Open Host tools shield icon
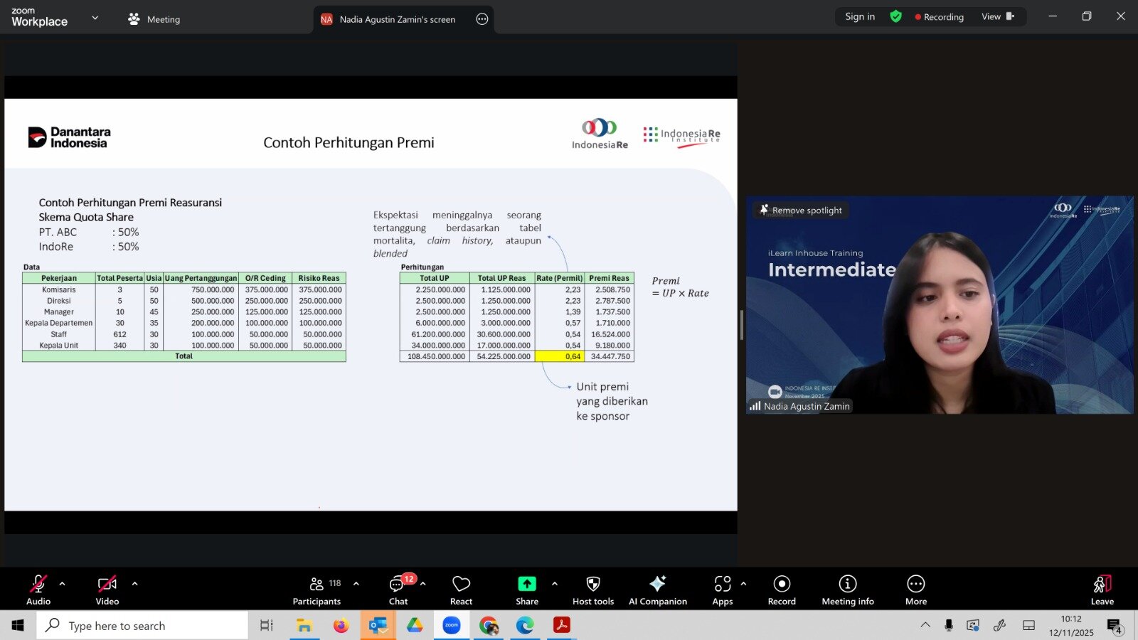The image size is (1138, 640). click(x=592, y=590)
